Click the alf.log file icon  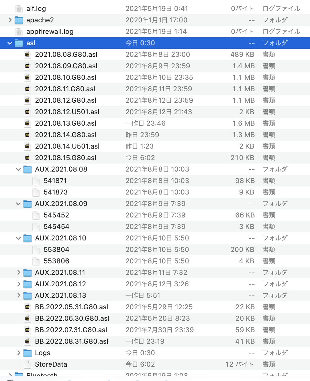[x=19, y=9]
